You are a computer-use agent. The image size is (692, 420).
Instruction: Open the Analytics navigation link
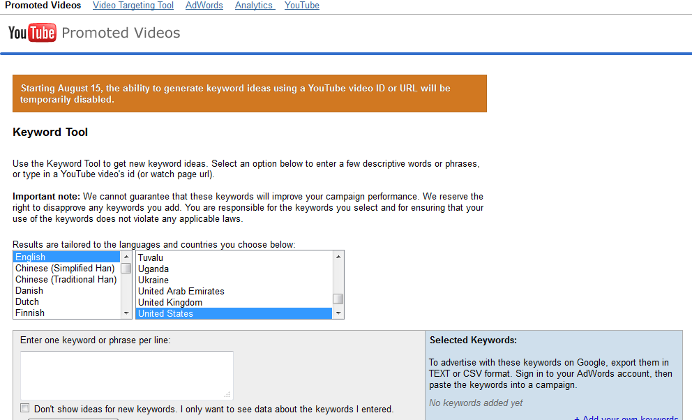coord(255,6)
